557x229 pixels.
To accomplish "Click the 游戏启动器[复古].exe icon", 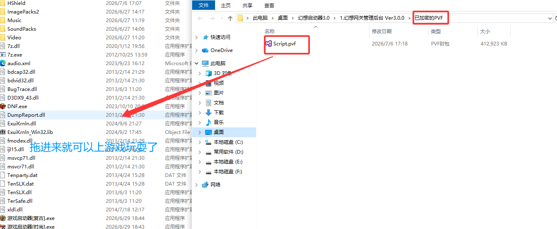I will coord(3,218).
